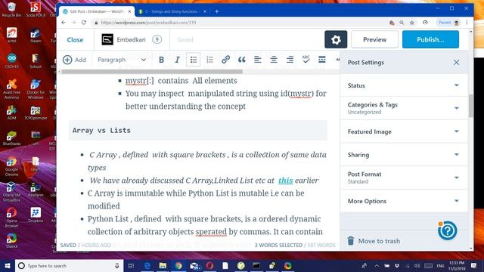Close the Post Settings panel
484x272 pixels.
click(x=457, y=63)
